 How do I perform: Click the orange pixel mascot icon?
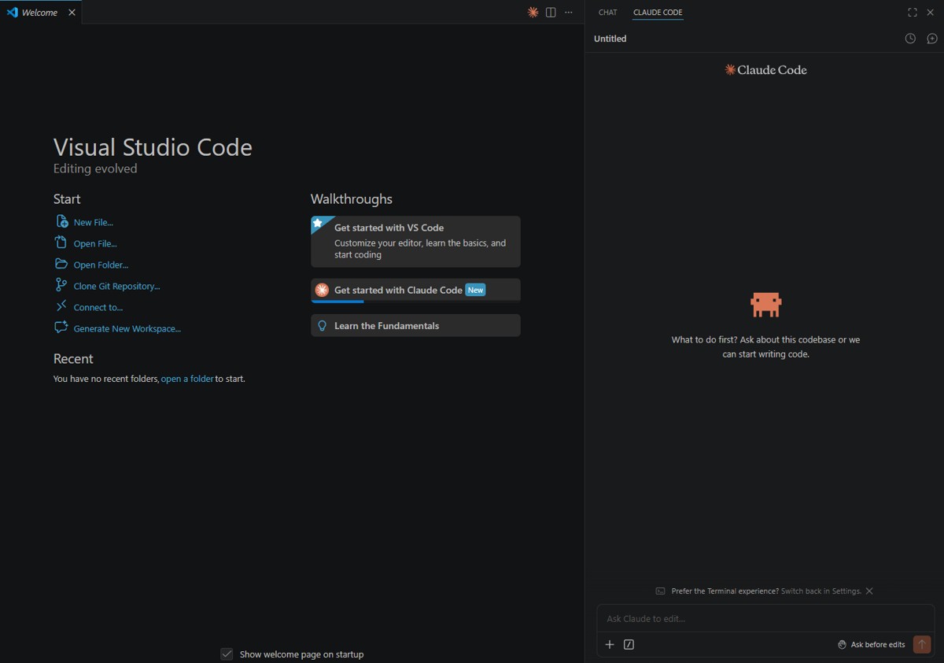point(765,304)
